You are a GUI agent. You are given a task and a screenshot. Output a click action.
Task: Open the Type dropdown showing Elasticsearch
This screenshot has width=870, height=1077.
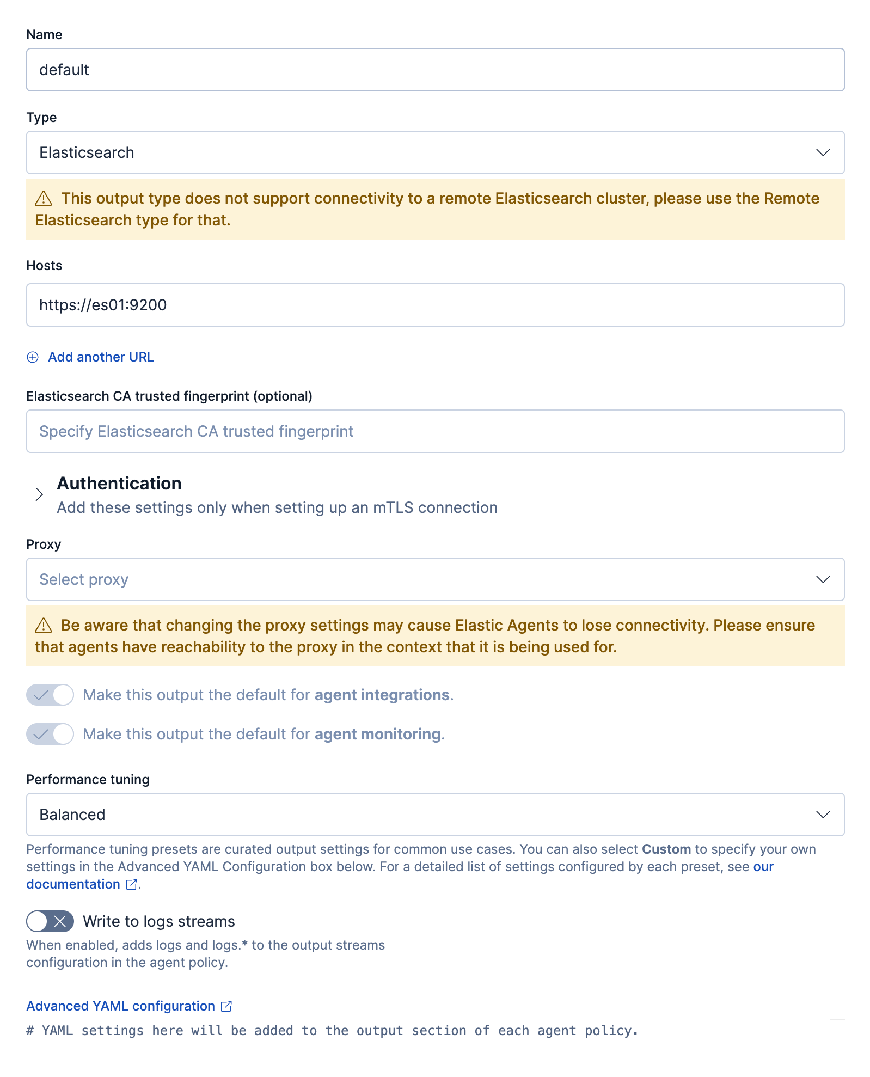click(435, 152)
